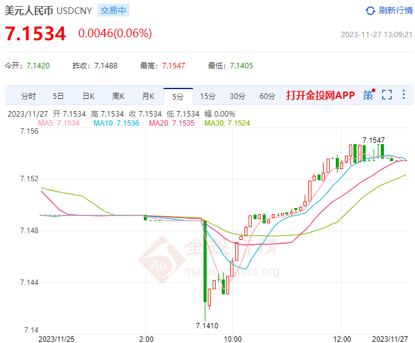
Task: Click the refresh quotes circular arrow icon
Action: click(x=371, y=11)
